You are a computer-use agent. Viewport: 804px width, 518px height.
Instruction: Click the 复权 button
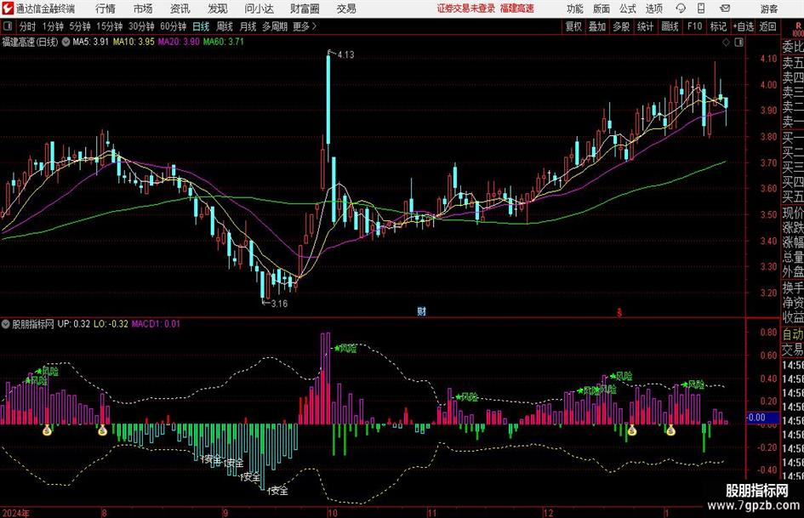tap(573, 26)
